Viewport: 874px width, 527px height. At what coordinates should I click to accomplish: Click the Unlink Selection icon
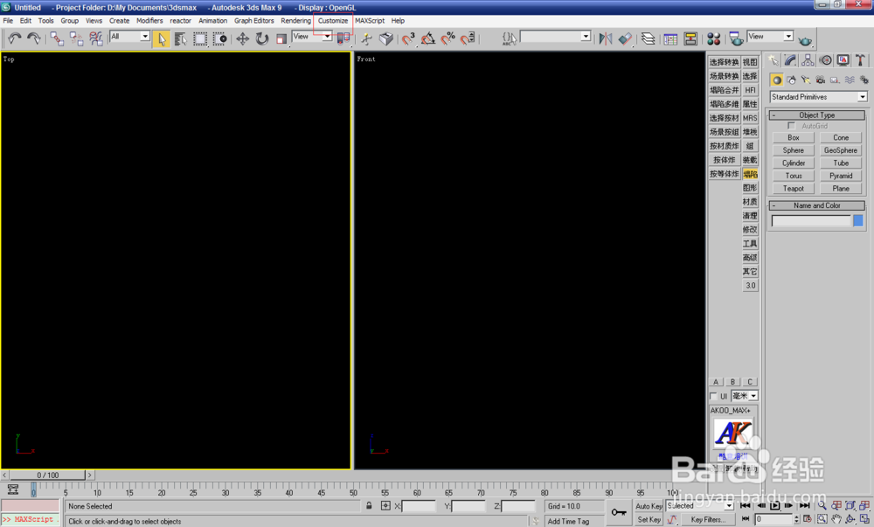coord(76,38)
